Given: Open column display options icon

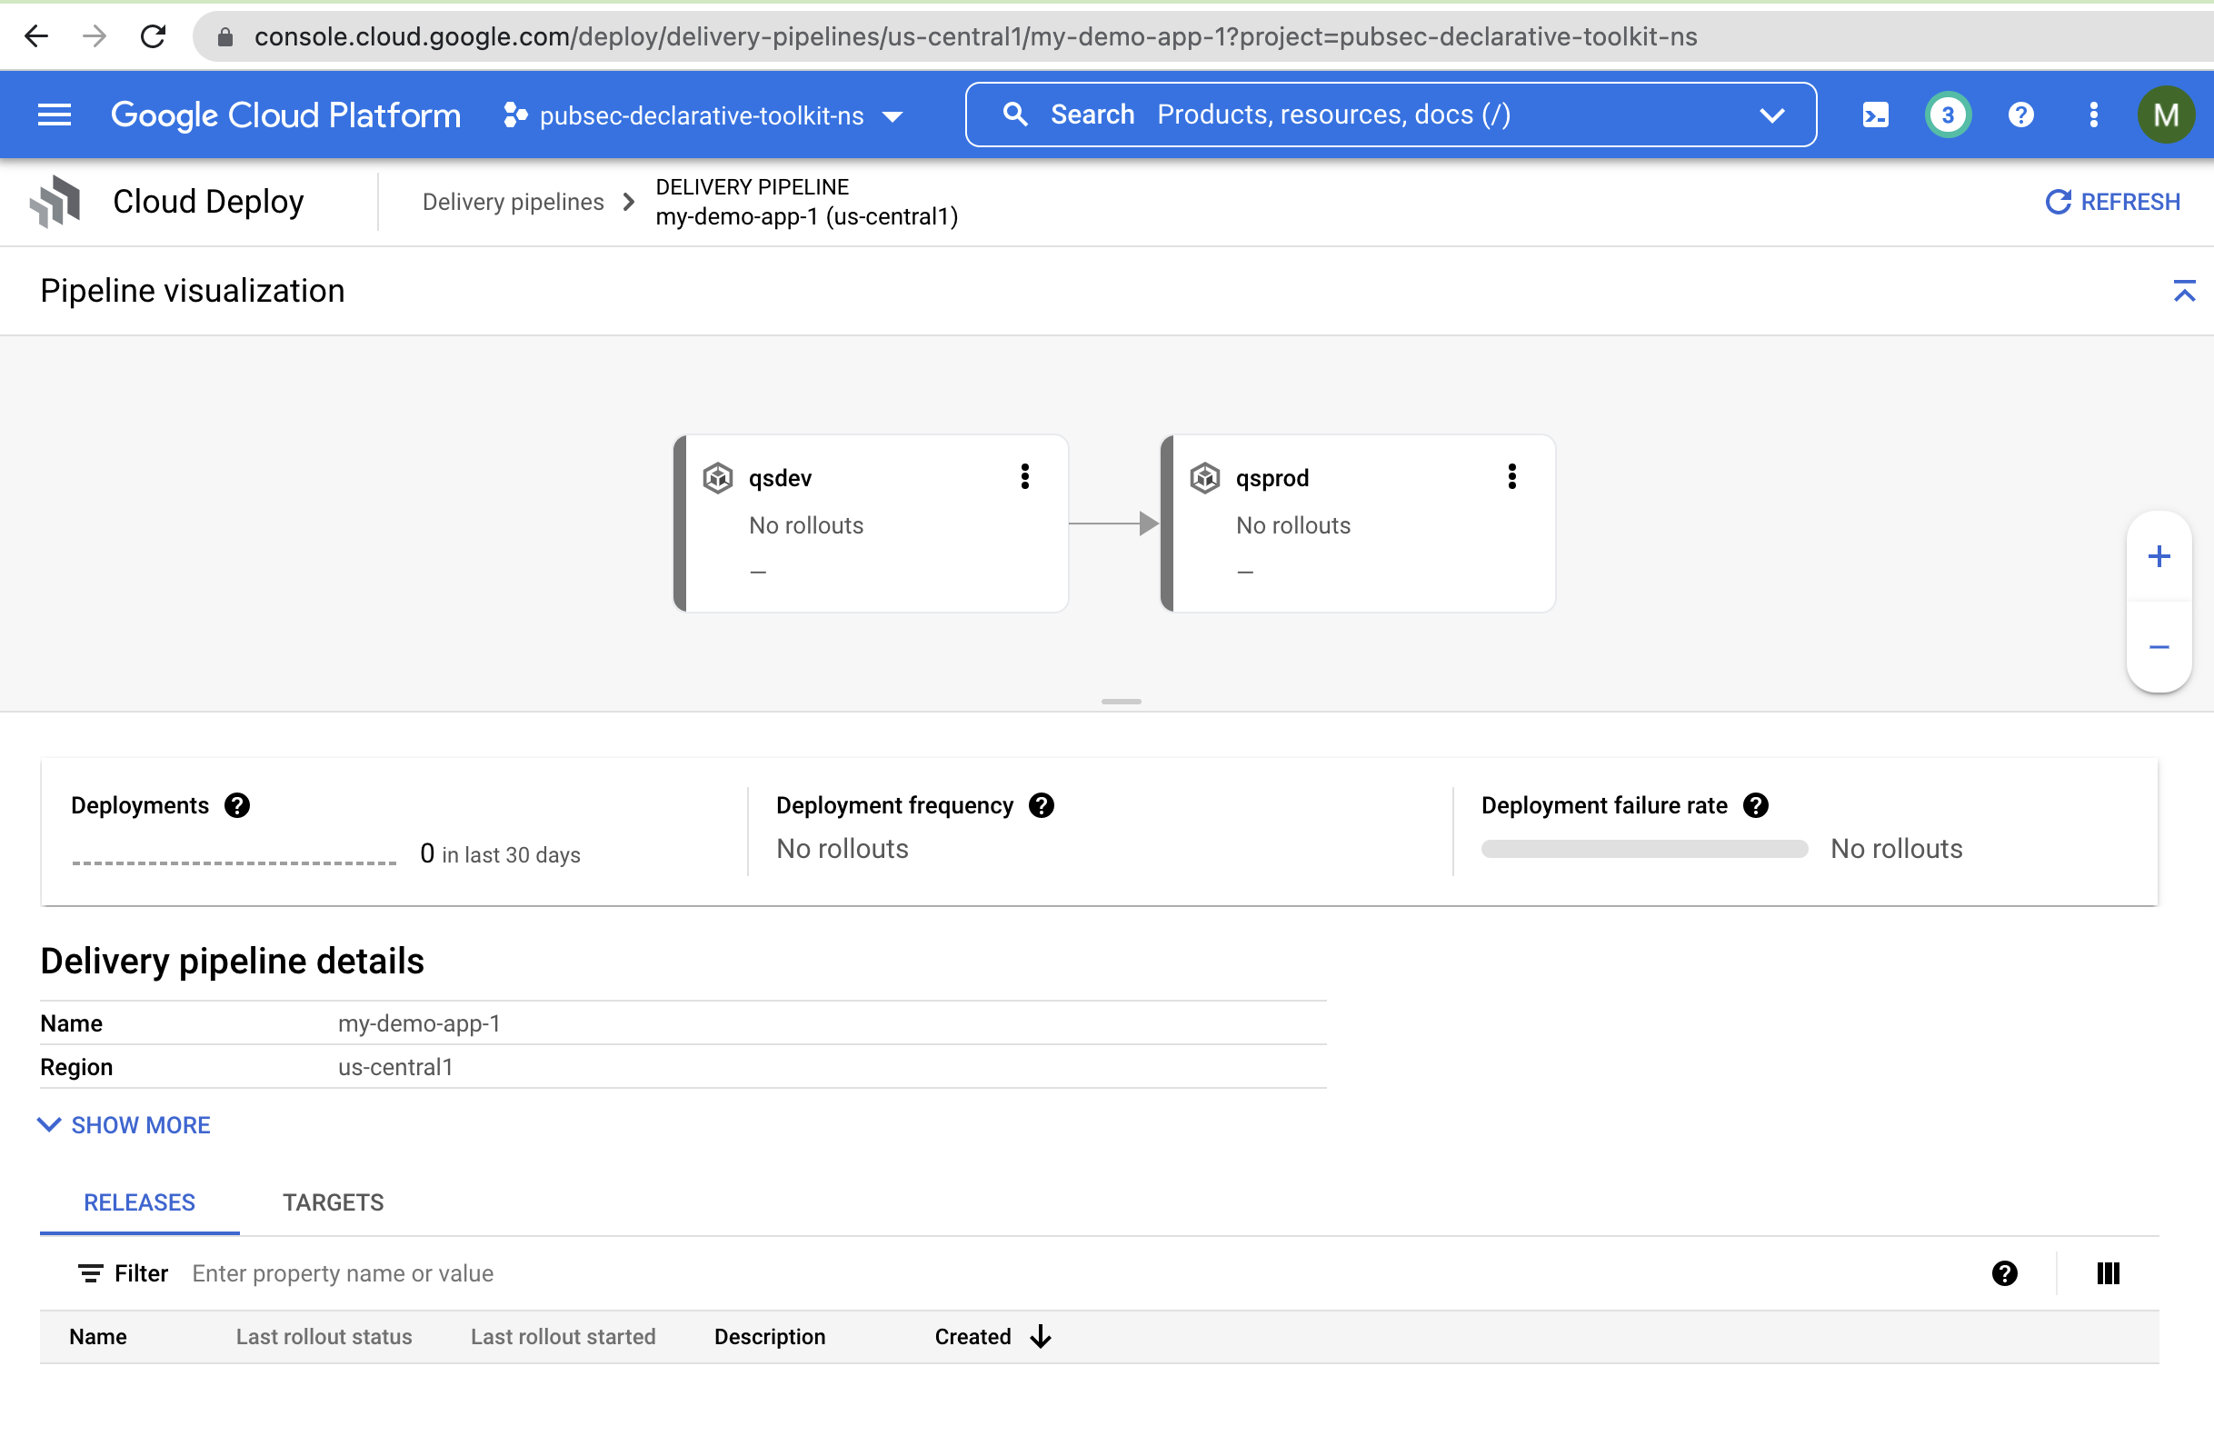Looking at the screenshot, I should pos(2108,1273).
